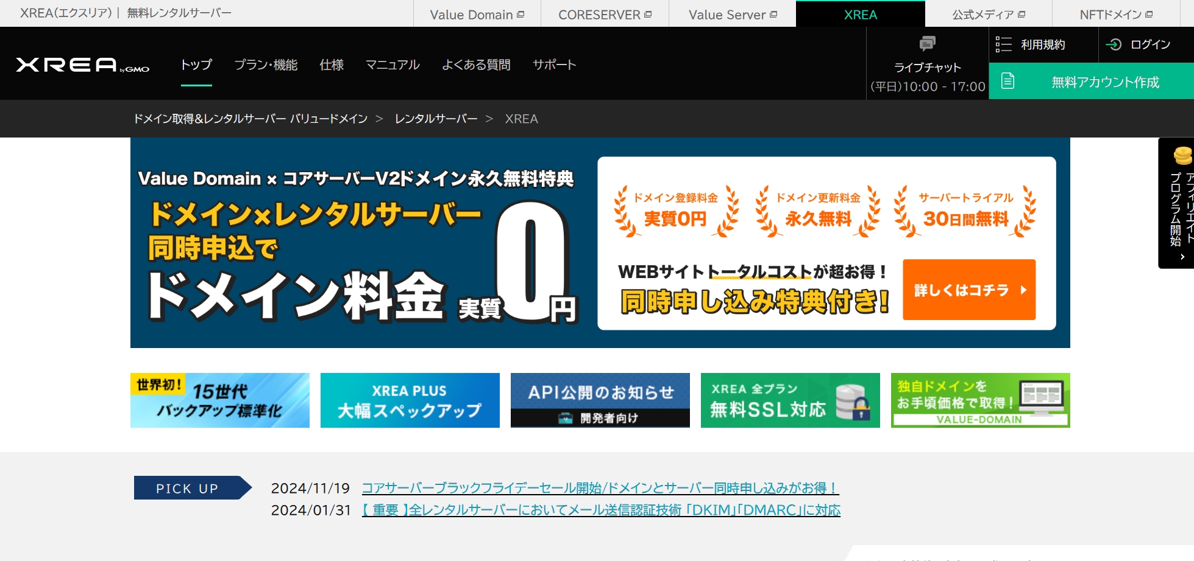
Task: Click the arrow on 詳しくはコチラ button
Action: point(1023,290)
